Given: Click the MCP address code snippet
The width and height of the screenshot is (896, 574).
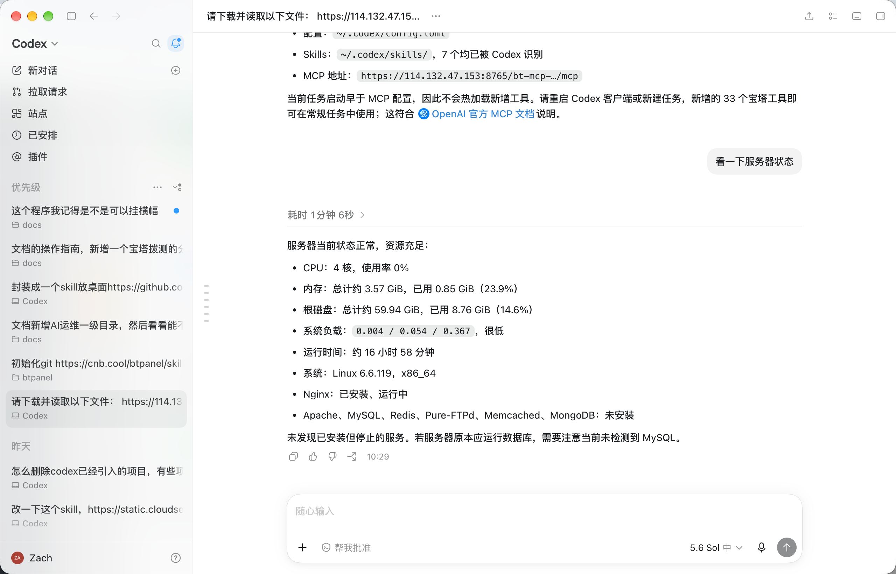Looking at the screenshot, I should (x=469, y=76).
